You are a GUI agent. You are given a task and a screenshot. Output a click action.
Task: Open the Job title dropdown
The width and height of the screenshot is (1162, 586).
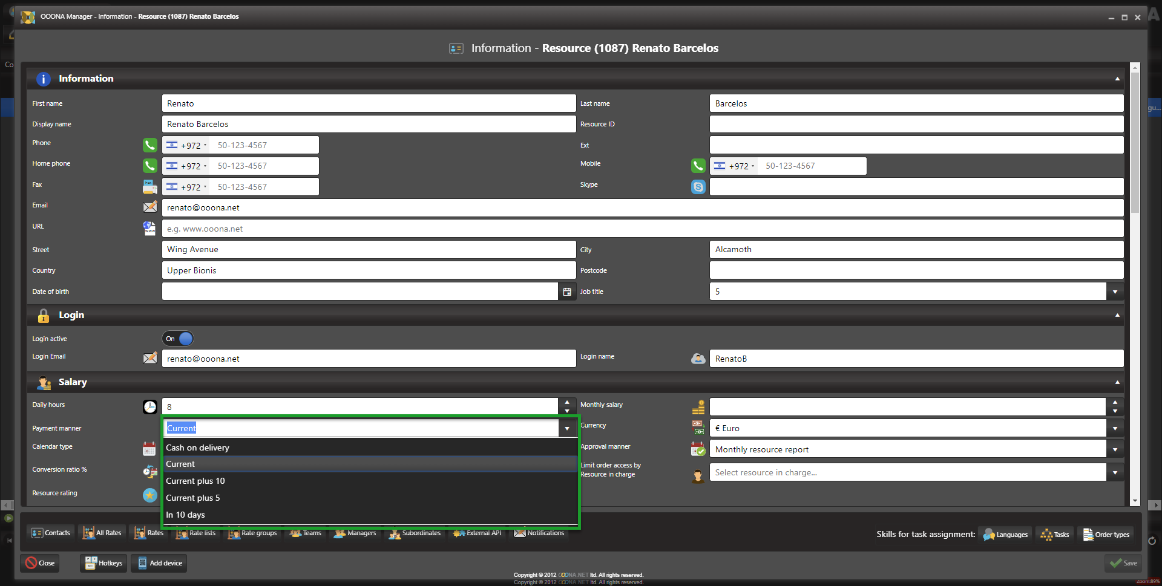(1115, 292)
